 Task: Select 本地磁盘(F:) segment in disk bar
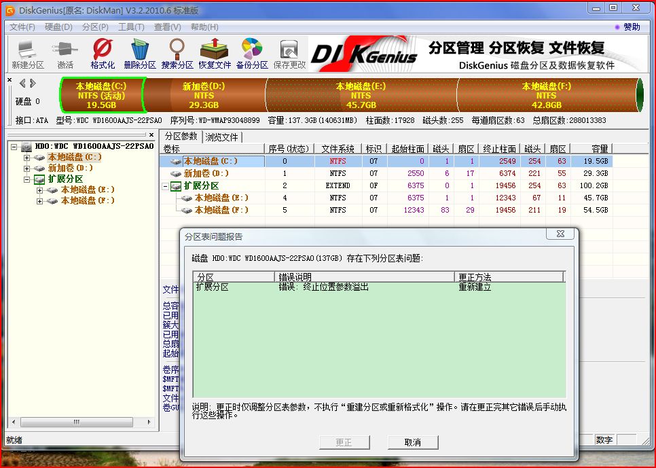coord(547,95)
